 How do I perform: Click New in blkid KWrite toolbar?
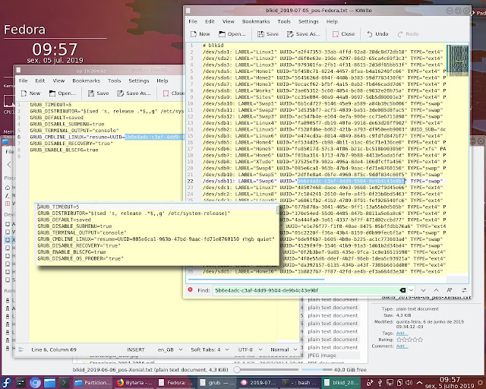pos(200,34)
